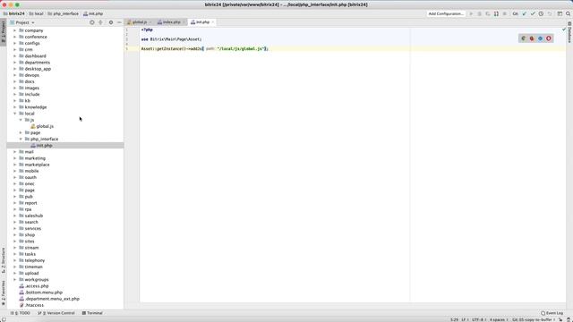This screenshot has width=573, height=322.
Task: Click the LF line separator in status bar
Action: tap(464, 320)
